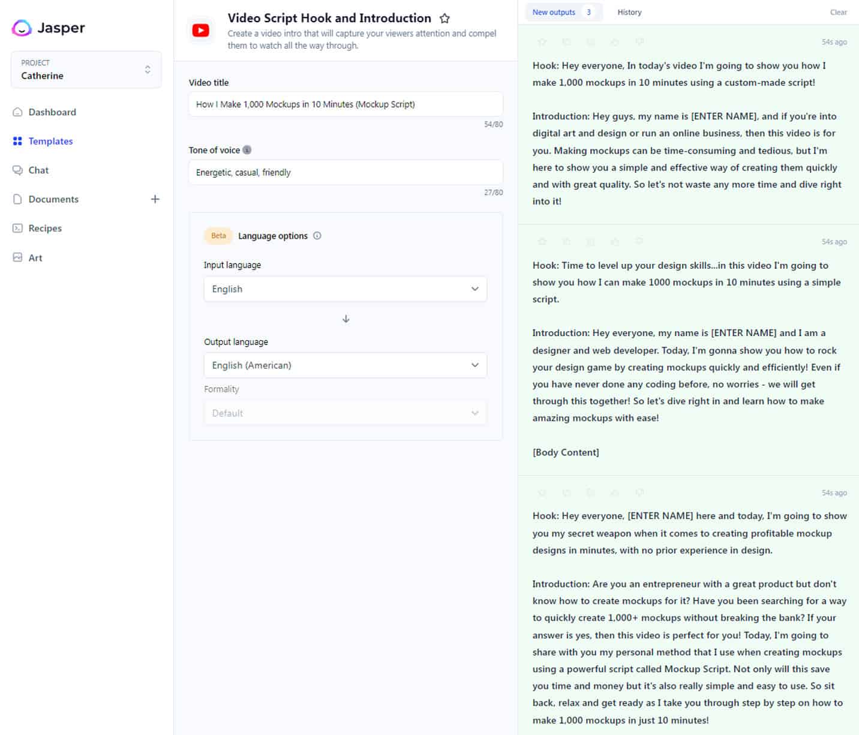Click the '[Body Content]' text
Viewport: 859px width, 735px height.
(x=566, y=452)
